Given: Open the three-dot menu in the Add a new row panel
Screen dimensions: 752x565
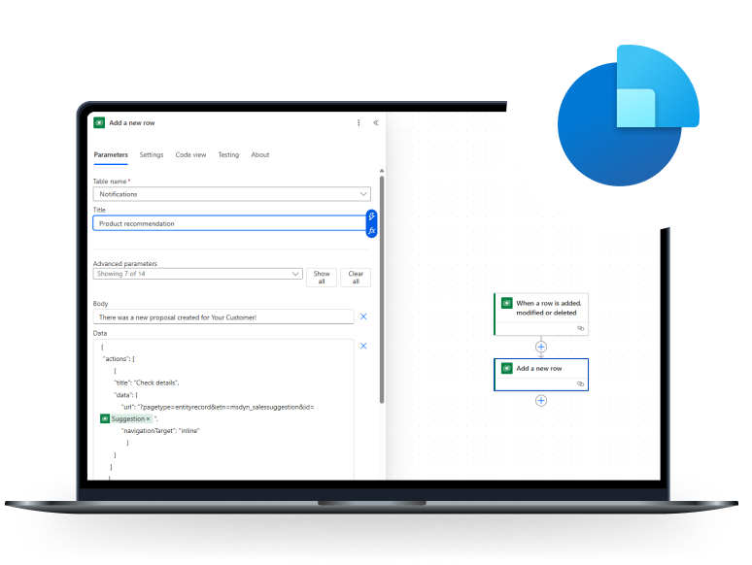Looking at the screenshot, I should tap(359, 123).
